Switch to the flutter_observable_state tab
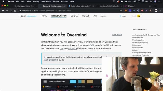163x91 pixels. [x=81, y=6]
